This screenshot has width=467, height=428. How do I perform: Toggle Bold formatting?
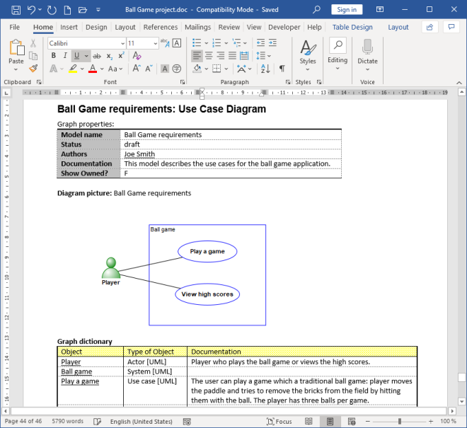pos(53,56)
